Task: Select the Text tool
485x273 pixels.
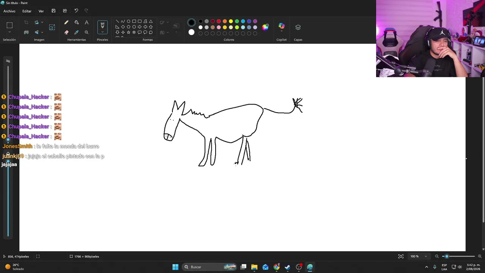Action: [x=86, y=23]
